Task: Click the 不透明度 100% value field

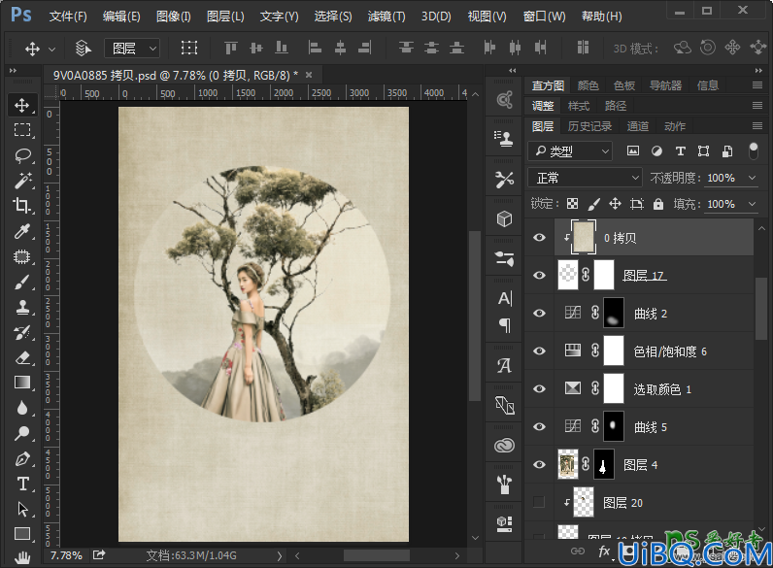Action: pos(722,178)
